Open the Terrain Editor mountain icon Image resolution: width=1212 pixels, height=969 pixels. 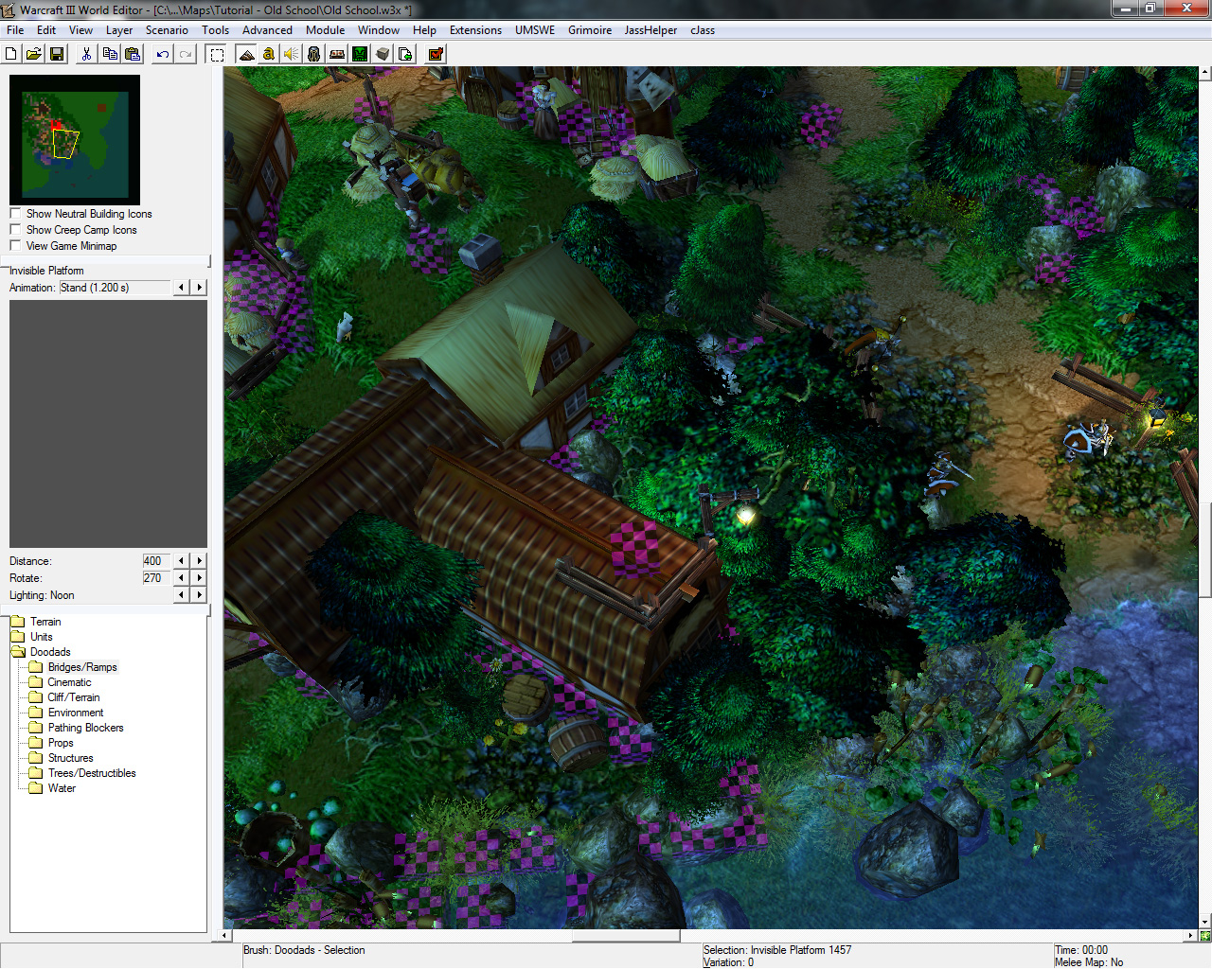point(247,54)
